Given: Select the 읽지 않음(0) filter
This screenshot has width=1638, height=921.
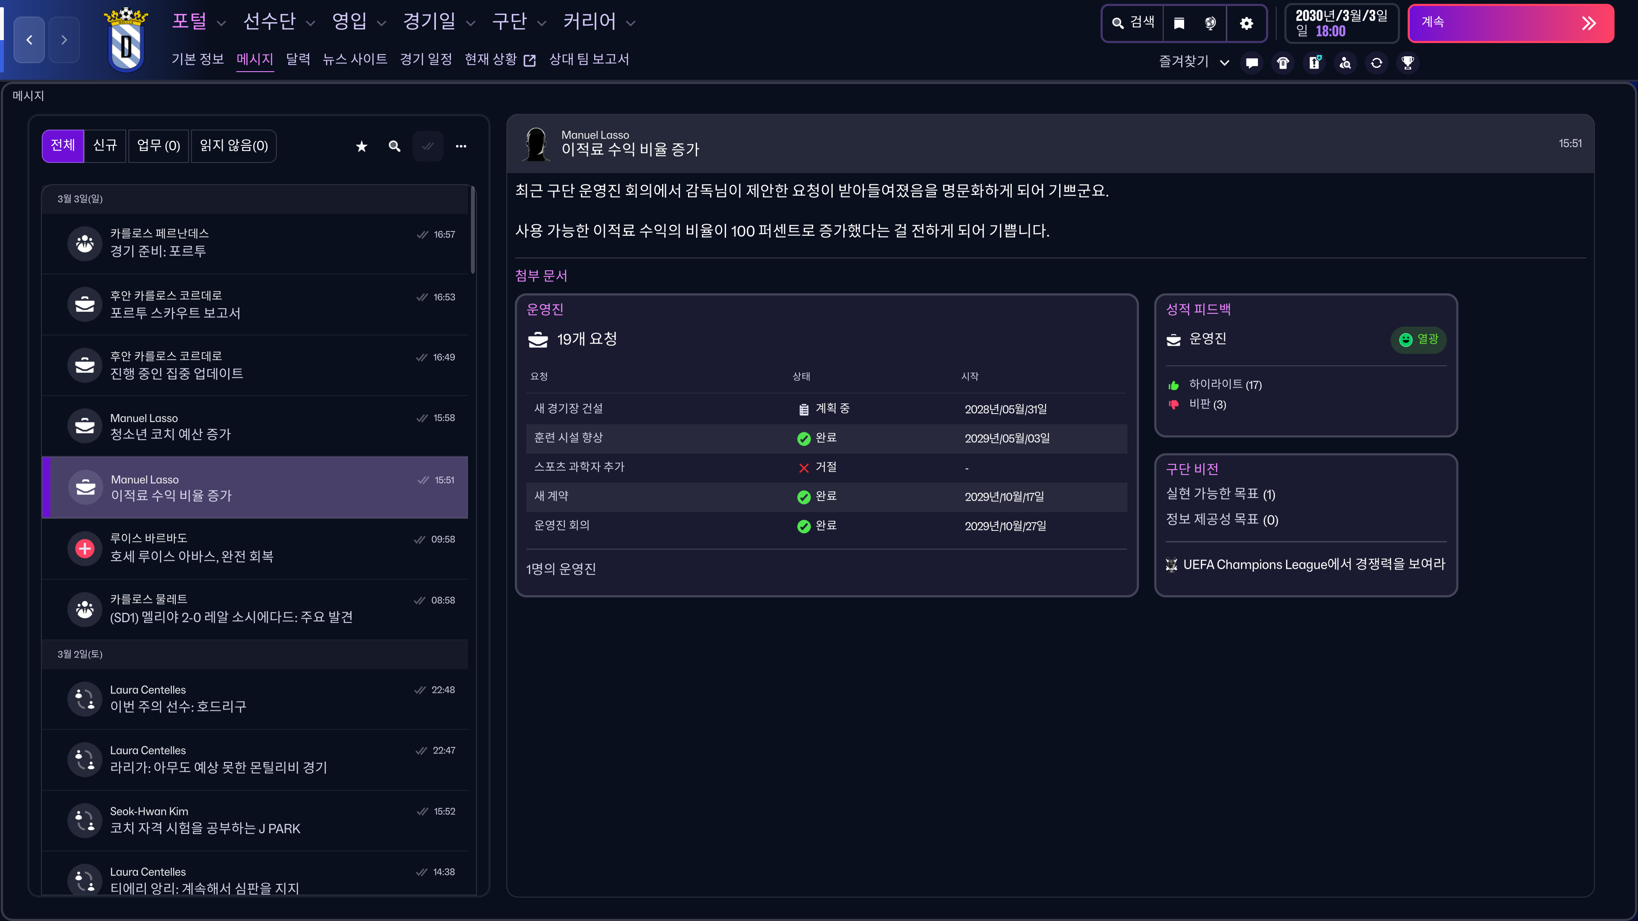Looking at the screenshot, I should coord(233,146).
